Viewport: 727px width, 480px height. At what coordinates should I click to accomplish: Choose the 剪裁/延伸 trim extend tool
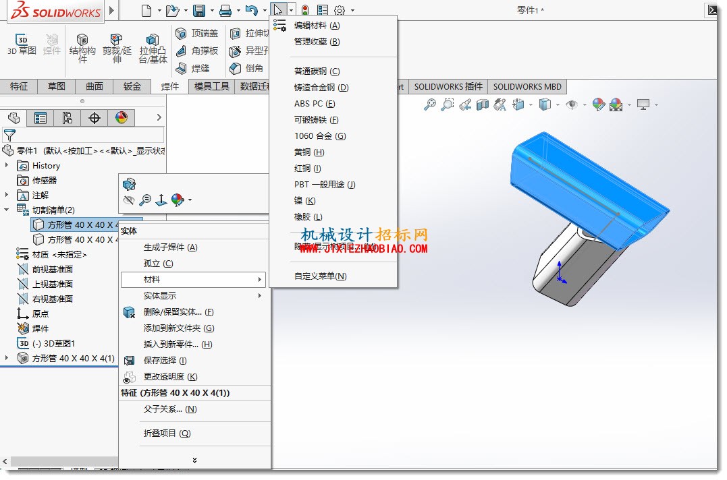pos(116,39)
